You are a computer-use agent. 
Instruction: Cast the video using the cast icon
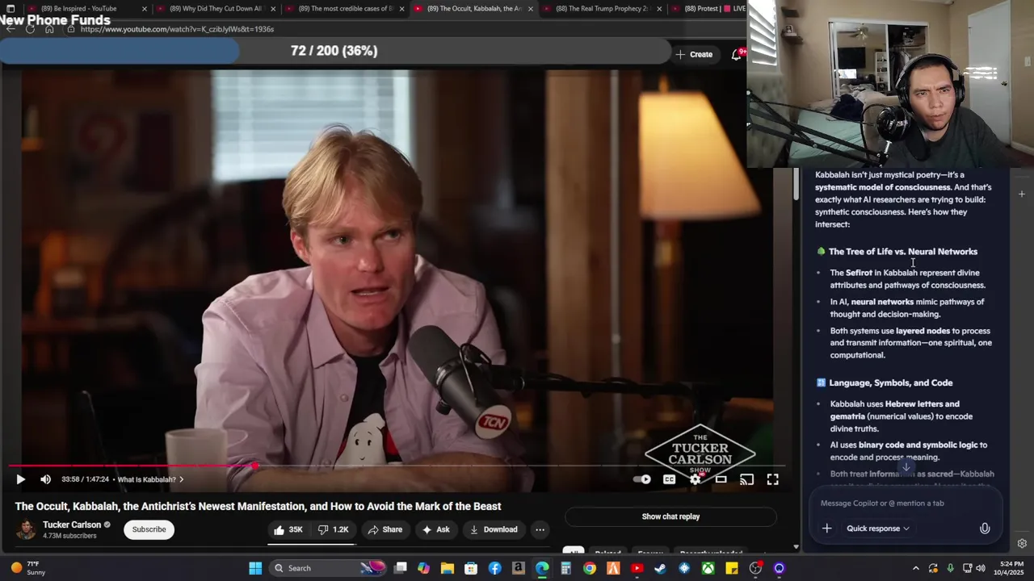746,479
